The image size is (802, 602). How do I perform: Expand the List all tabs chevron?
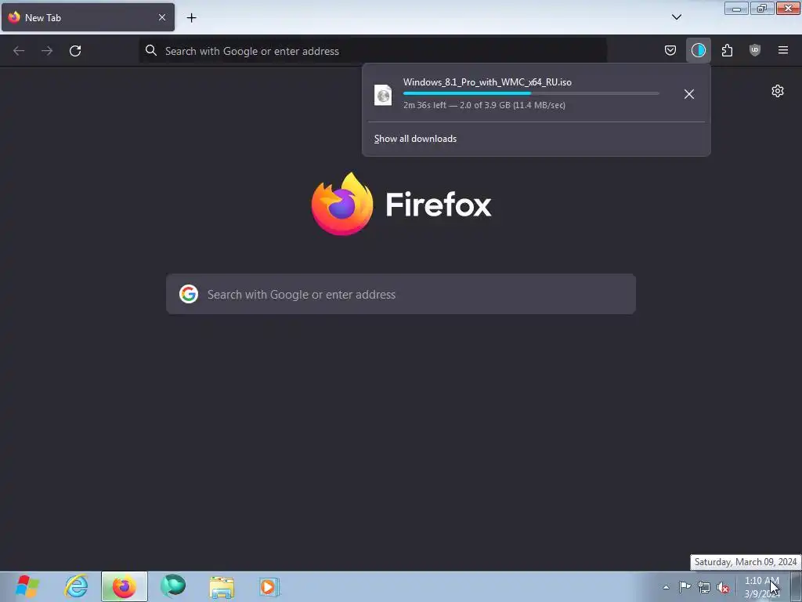[x=676, y=17]
